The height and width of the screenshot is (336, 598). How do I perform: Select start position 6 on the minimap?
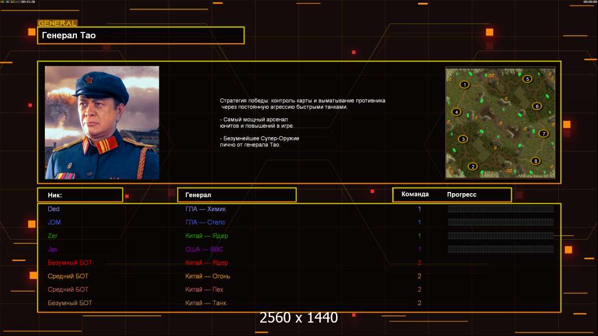pos(537,106)
